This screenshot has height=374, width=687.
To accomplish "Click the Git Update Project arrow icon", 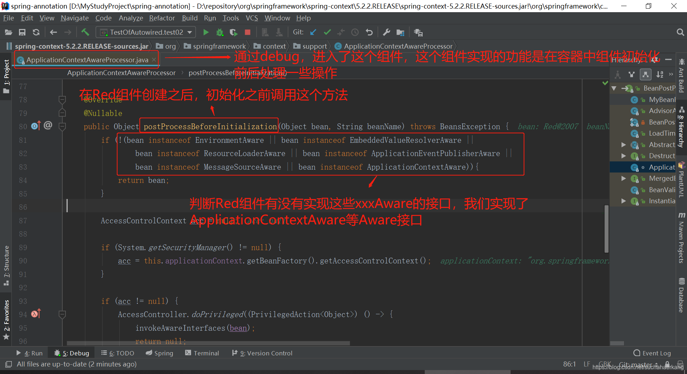I will [313, 32].
